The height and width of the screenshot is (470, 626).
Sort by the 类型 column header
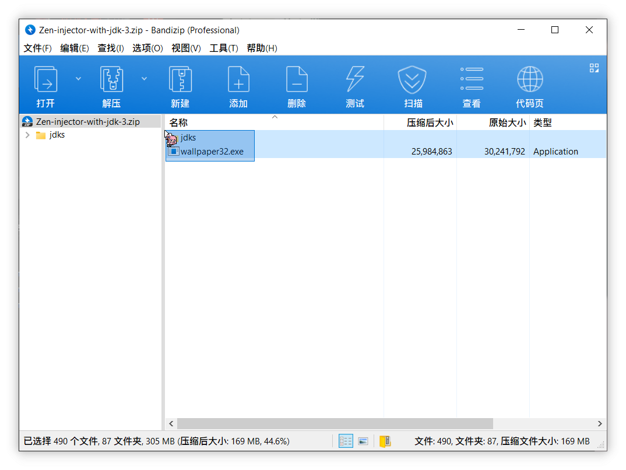pos(568,122)
